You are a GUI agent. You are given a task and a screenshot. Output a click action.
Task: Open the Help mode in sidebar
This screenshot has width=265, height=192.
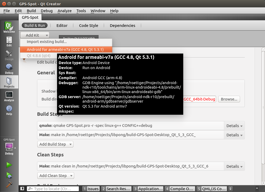(x=9, y=110)
